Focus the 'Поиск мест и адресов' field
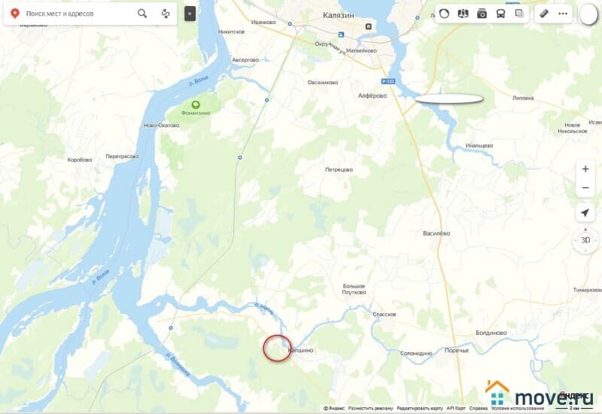The image size is (602, 414). tap(77, 14)
